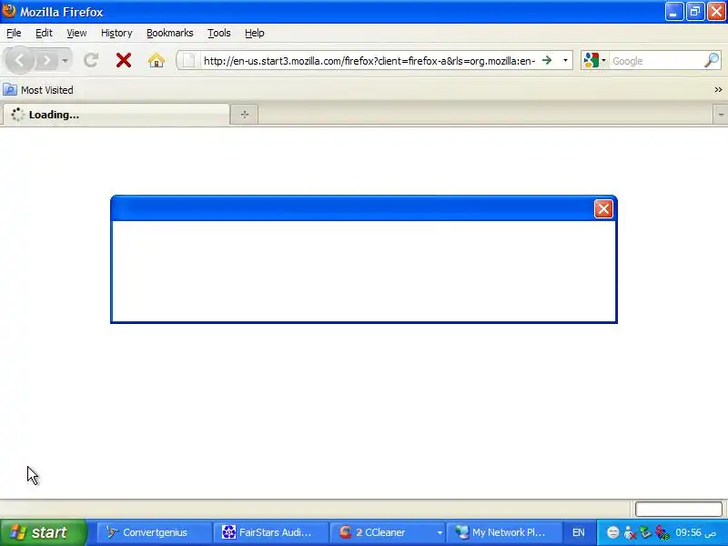Viewport: 728px width, 546px height.
Task: Close the blank popup dialog
Action: 603,209
